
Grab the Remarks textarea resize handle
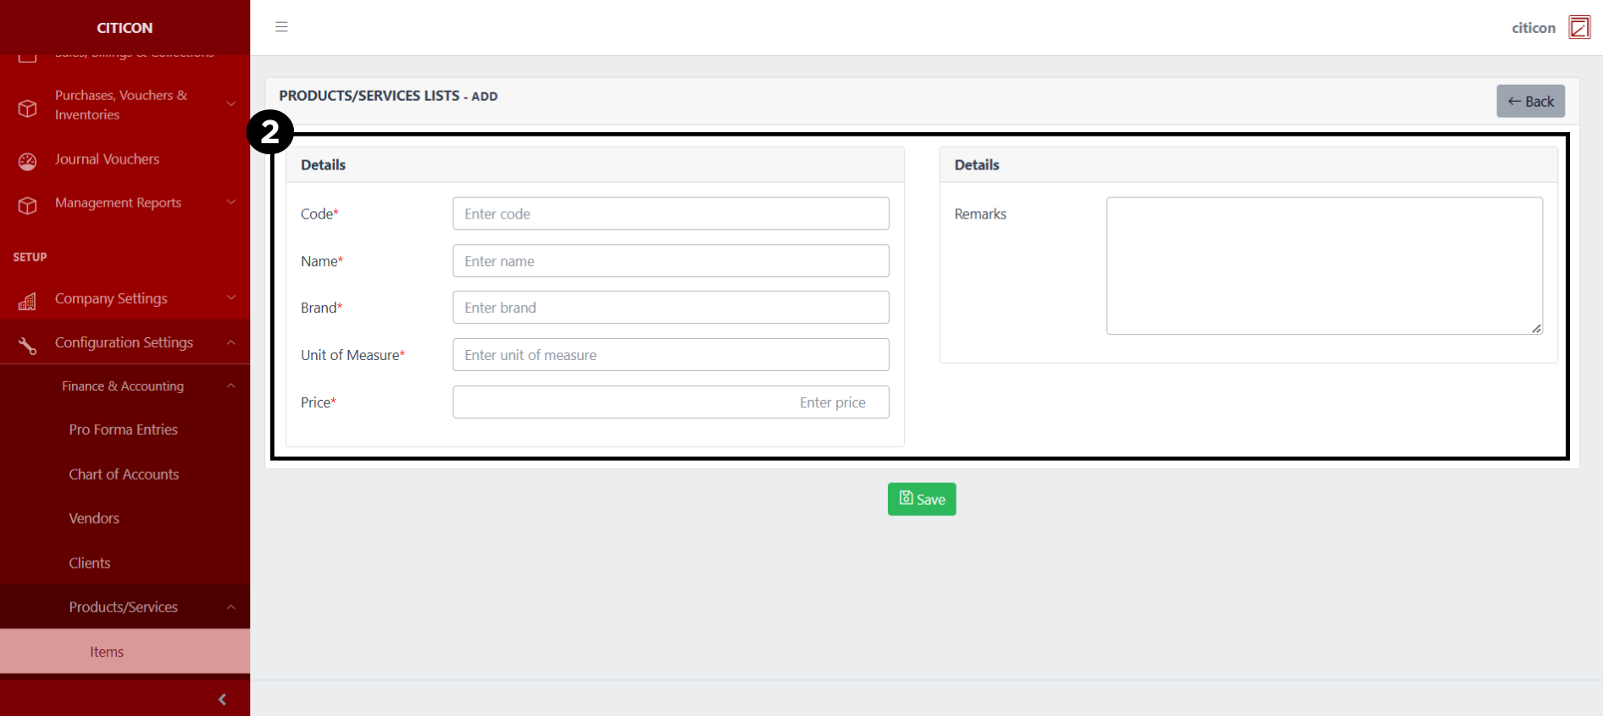tap(1536, 329)
